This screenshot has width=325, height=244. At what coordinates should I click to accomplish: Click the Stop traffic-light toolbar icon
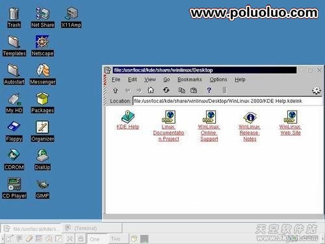(x=224, y=90)
